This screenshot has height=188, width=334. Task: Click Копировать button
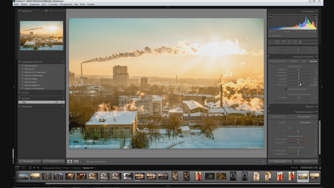(29, 161)
